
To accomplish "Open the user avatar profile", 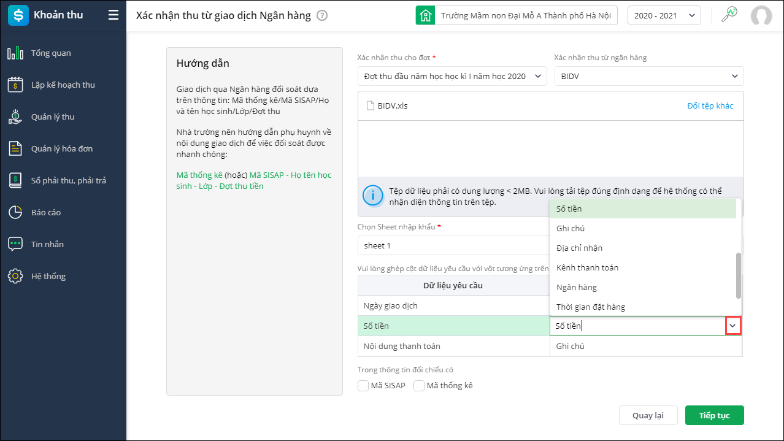I will pyautogui.click(x=761, y=15).
